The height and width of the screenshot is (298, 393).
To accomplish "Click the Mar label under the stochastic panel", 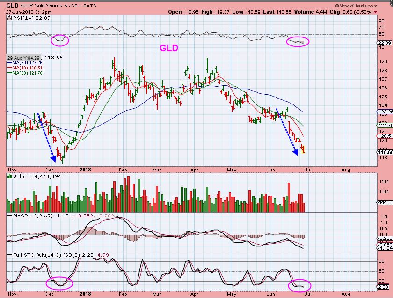I will pyautogui.click(x=157, y=294).
